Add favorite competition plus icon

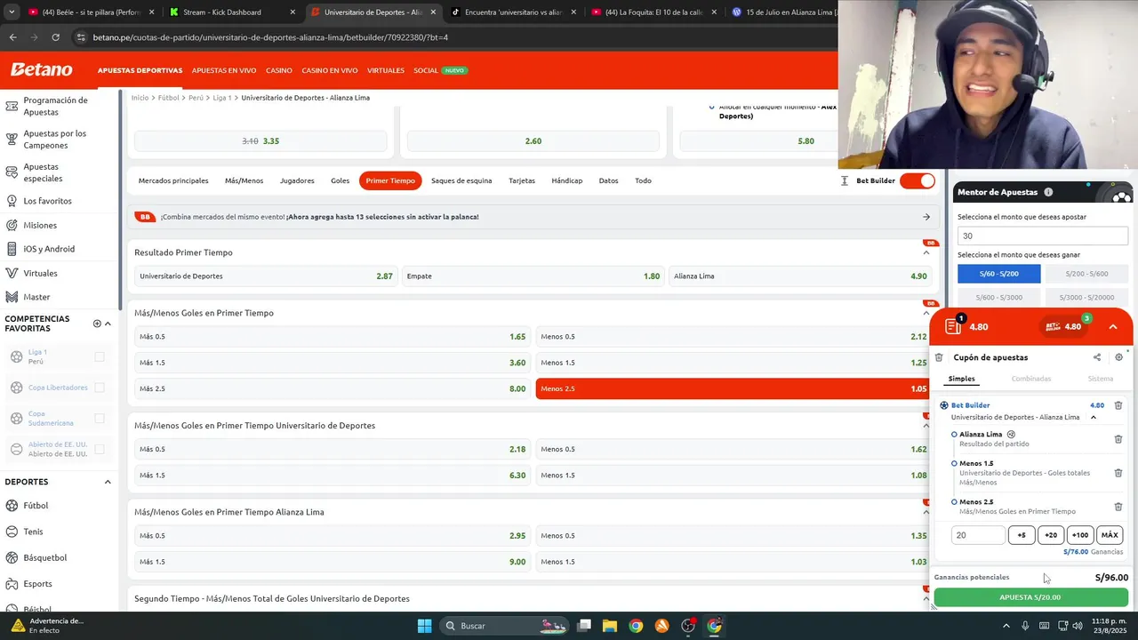coord(97,324)
